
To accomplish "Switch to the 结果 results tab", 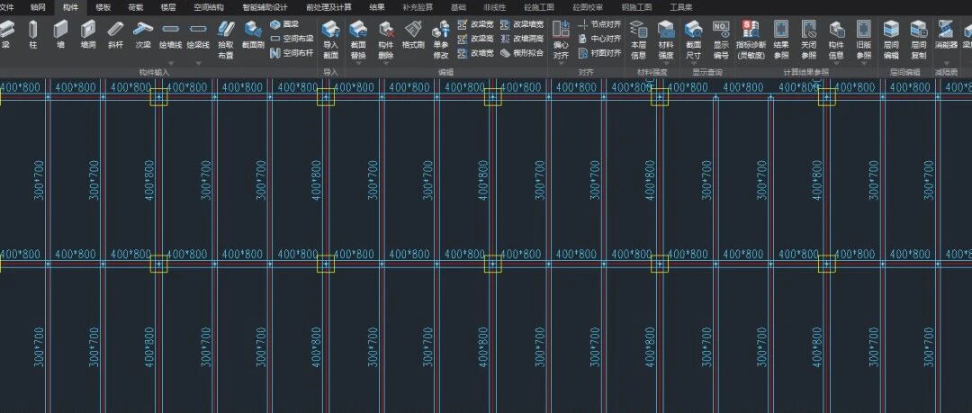I will 376,7.
